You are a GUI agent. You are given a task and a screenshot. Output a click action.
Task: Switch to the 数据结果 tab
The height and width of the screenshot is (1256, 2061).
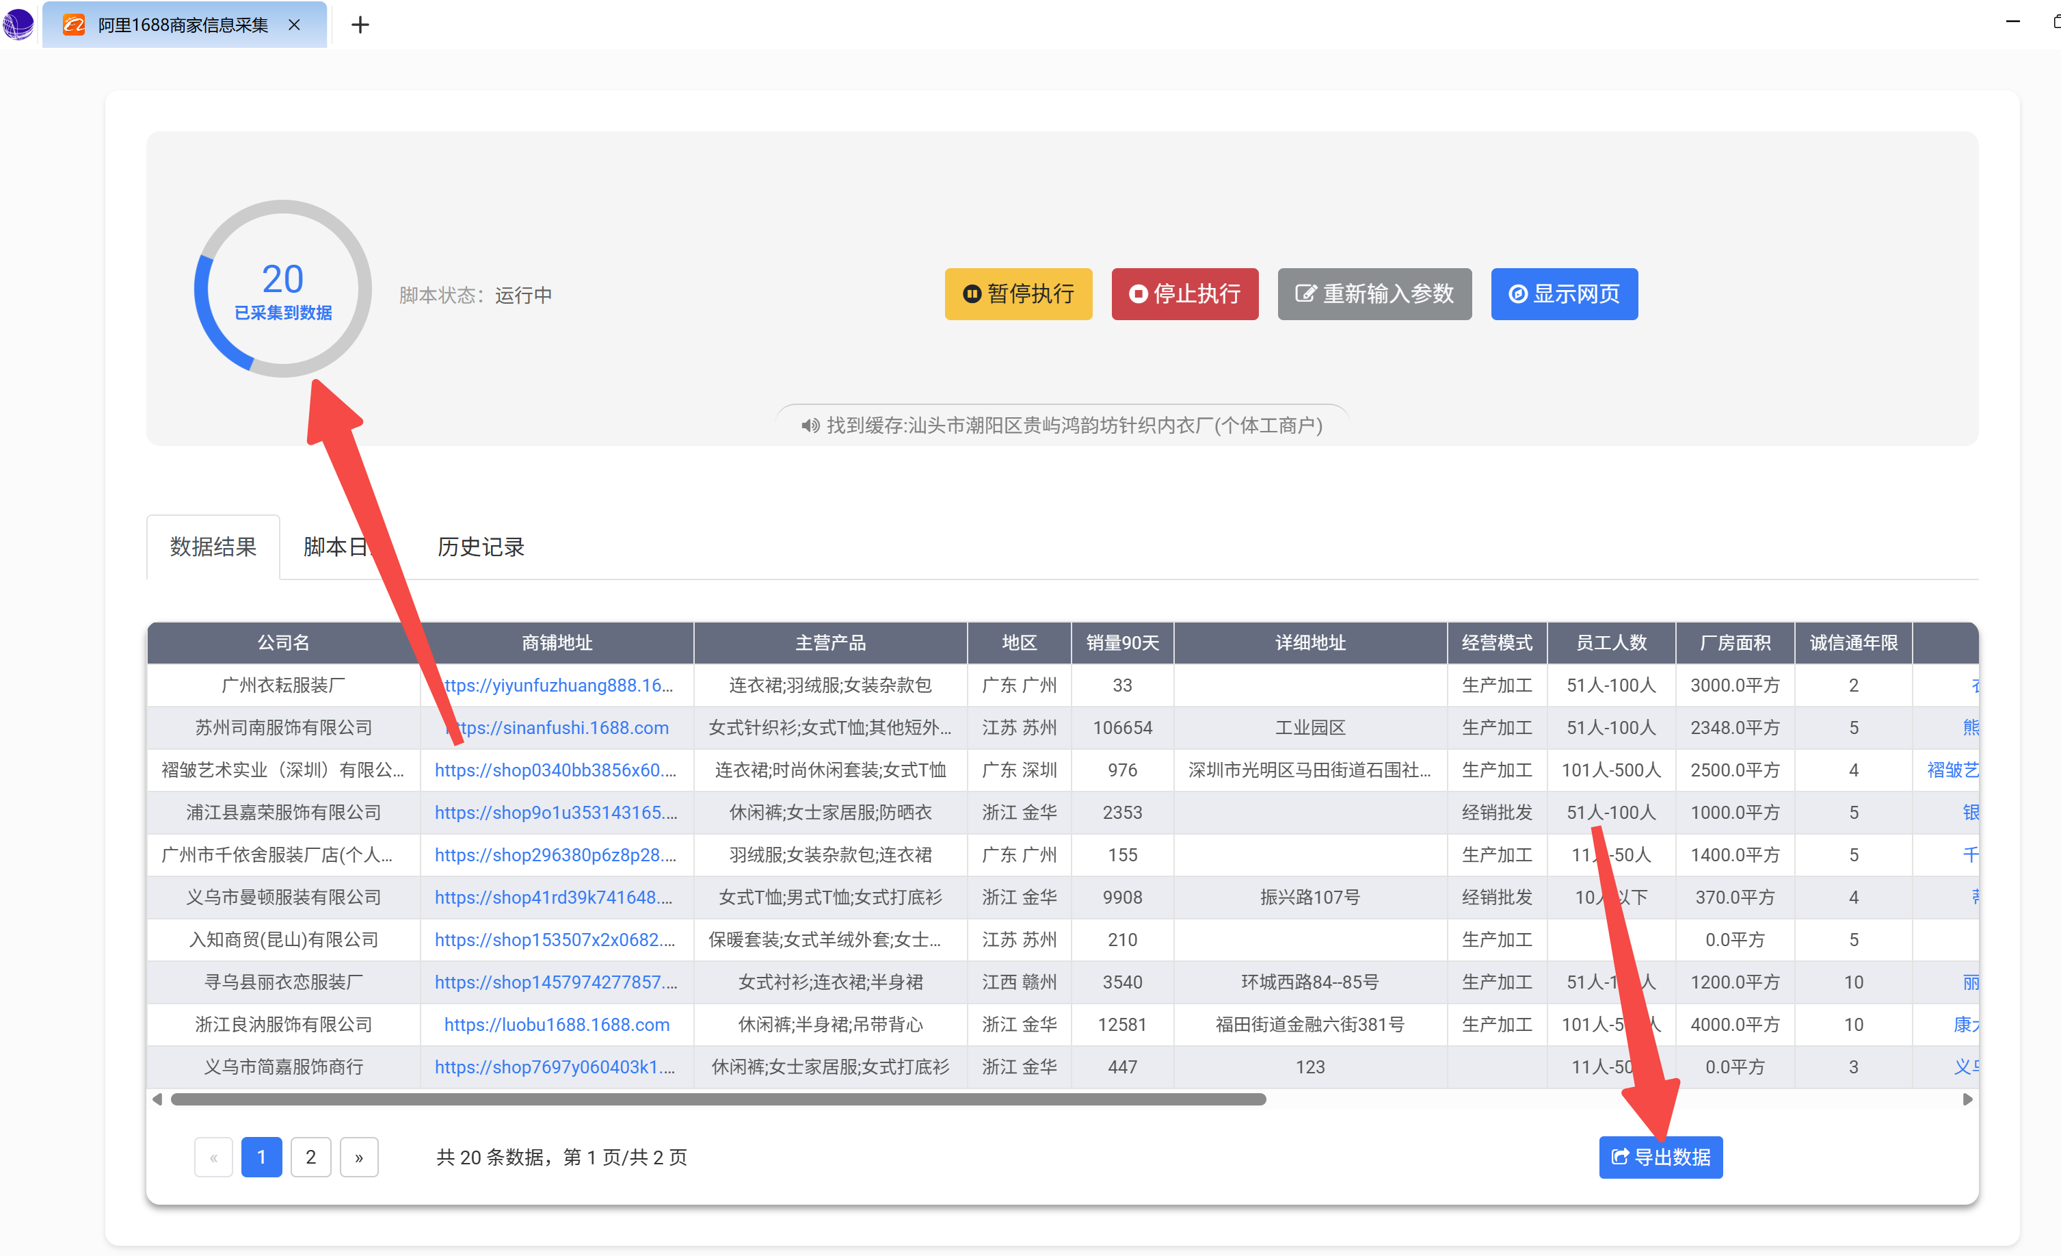click(x=213, y=547)
